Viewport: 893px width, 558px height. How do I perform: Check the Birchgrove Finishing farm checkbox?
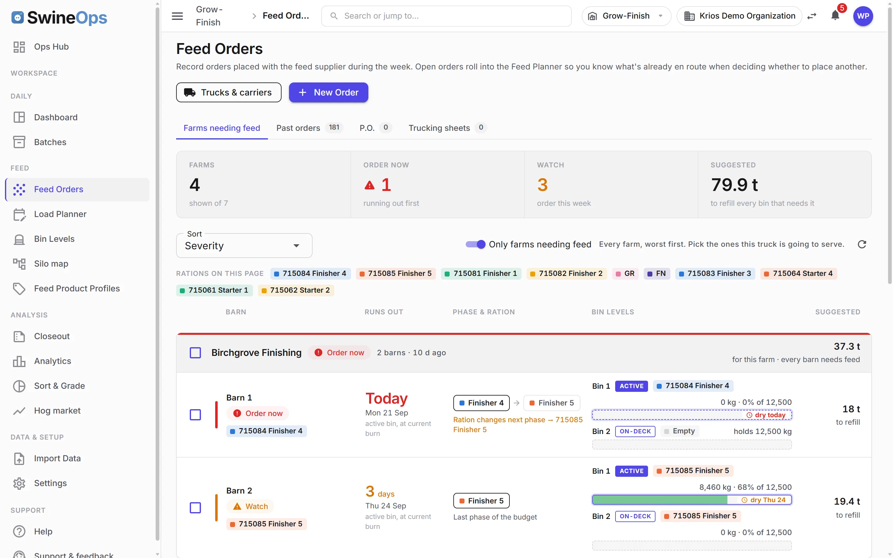(x=195, y=353)
